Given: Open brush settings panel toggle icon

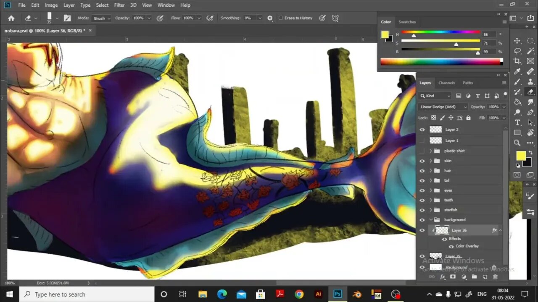Looking at the screenshot, I should pyautogui.click(x=67, y=18).
